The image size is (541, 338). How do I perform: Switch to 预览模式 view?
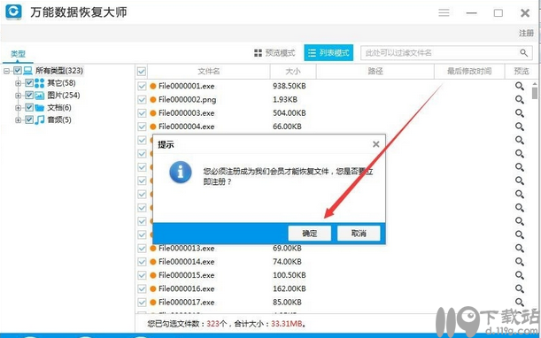274,53
